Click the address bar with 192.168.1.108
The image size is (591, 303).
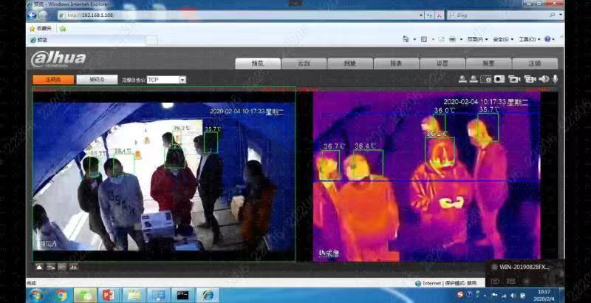pos(222,15)
